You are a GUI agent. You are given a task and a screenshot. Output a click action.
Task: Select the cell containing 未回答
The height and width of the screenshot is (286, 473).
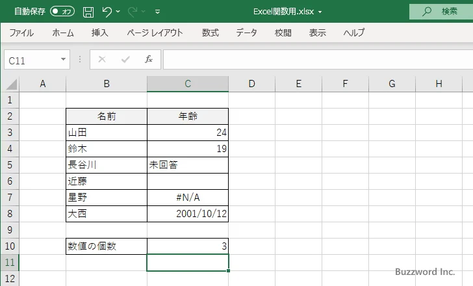click(188, 165)
